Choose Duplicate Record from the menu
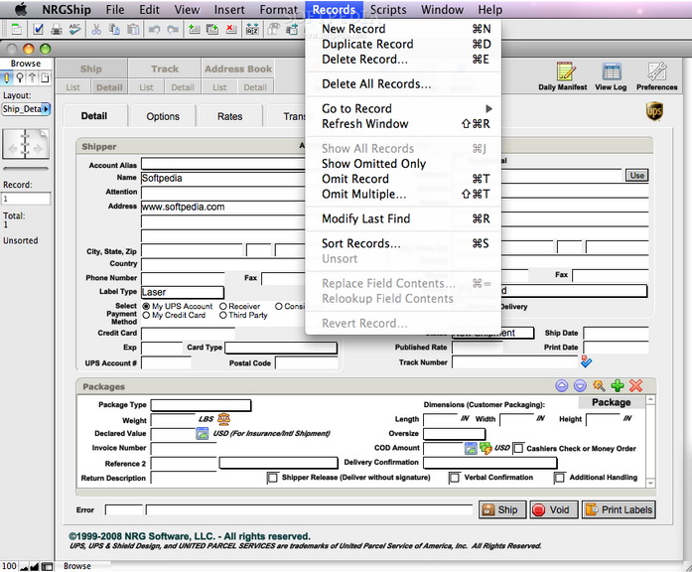This screenshot has height=572, width=692. [367, 44]
